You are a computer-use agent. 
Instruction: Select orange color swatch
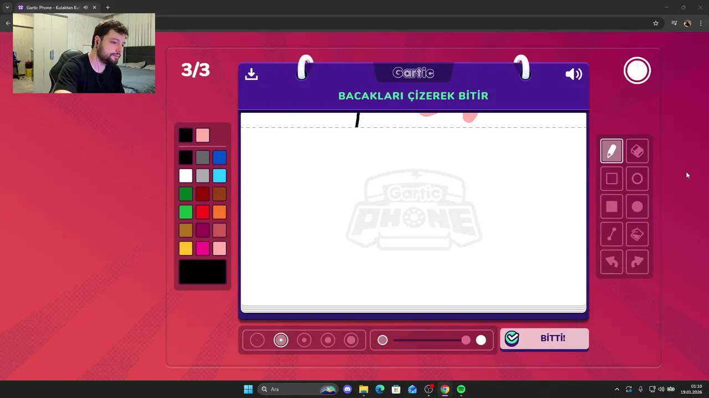click(x=219, y=212)
